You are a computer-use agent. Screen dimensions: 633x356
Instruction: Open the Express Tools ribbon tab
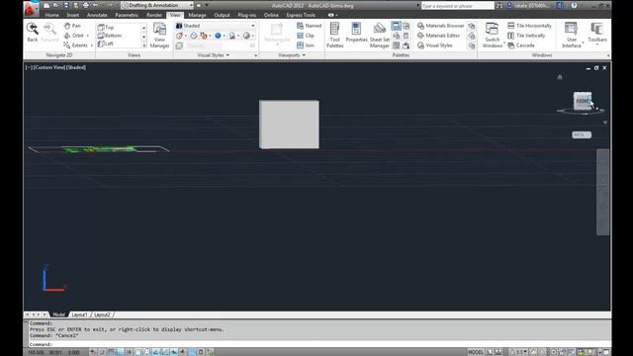pyautogui.click(x=301, y=15)
